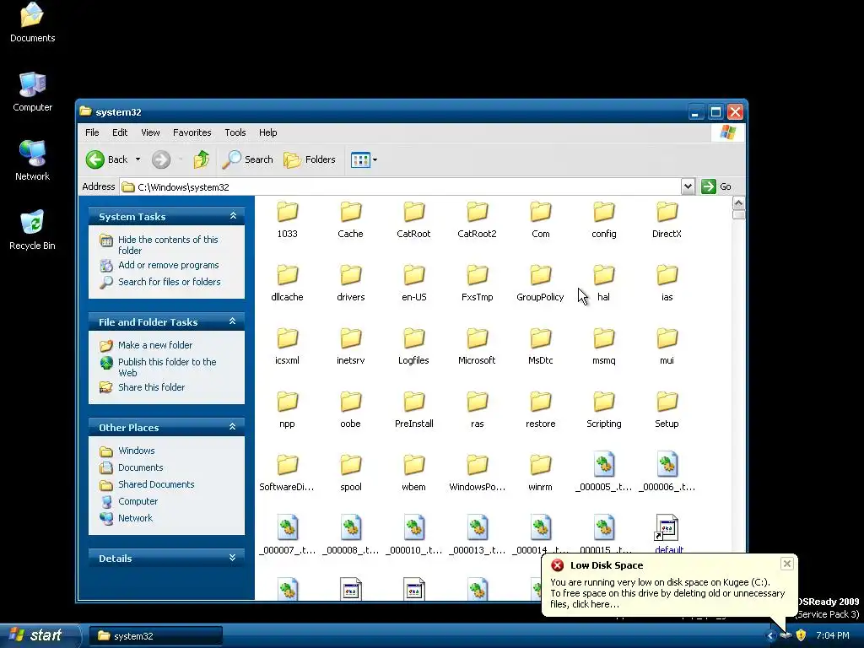Collapse the Other Places panel
Image resolution: width=864 pixels, height=648 pixels.
tap(233, 426)
